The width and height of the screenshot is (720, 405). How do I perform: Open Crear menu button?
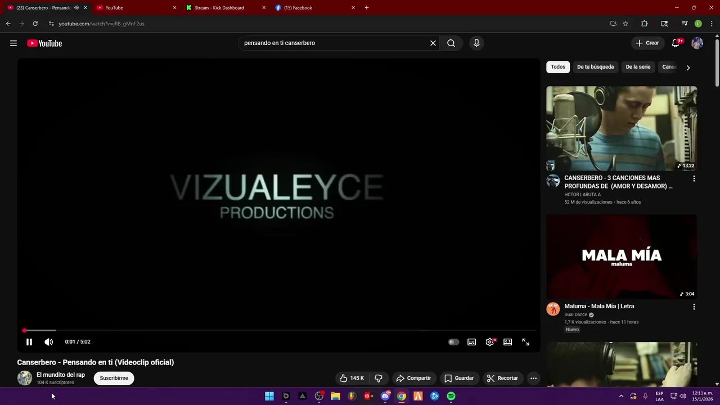click(647, 43)
